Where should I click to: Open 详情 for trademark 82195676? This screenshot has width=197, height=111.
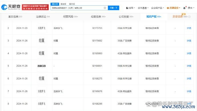189,91
